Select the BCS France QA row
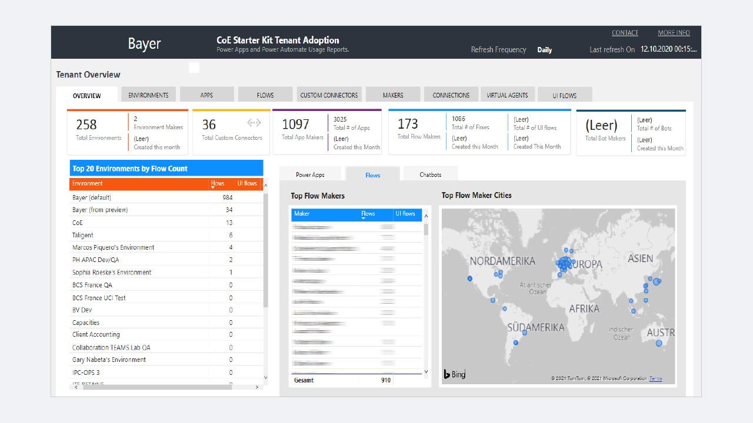Viewport: 753px width, 423px height. click(165, 285)
